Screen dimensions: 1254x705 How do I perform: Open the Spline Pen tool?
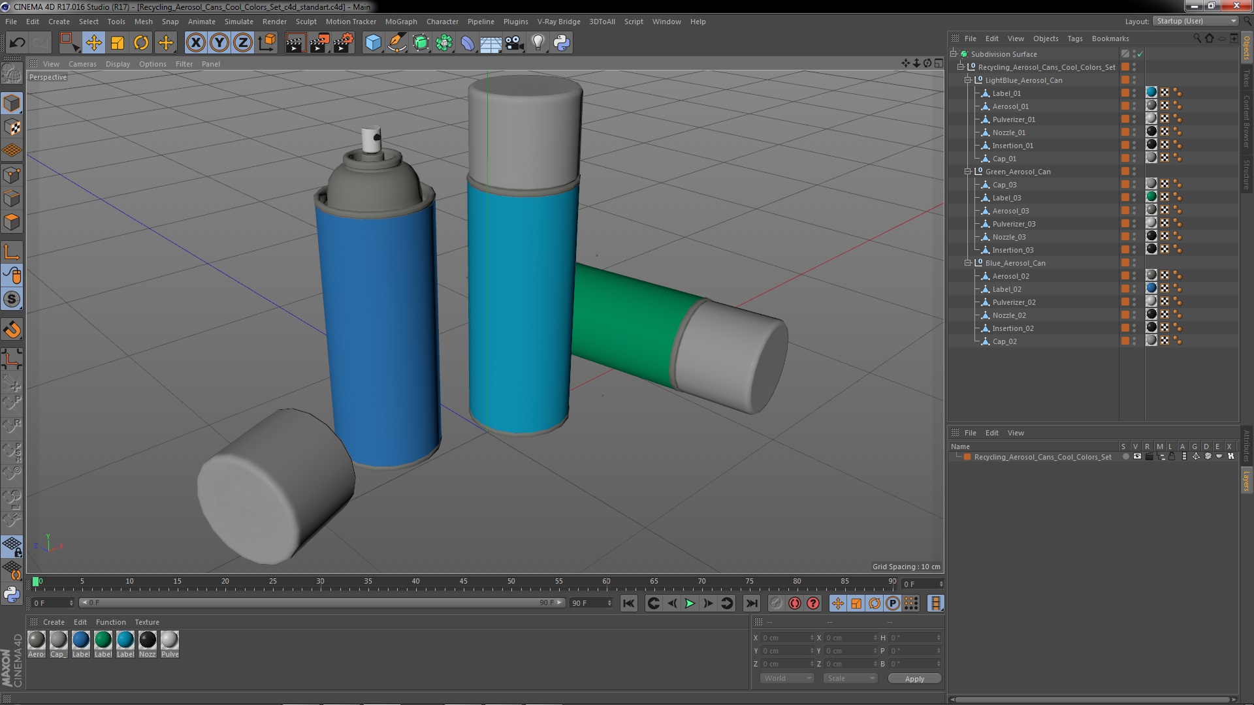(x=396, y=43)
